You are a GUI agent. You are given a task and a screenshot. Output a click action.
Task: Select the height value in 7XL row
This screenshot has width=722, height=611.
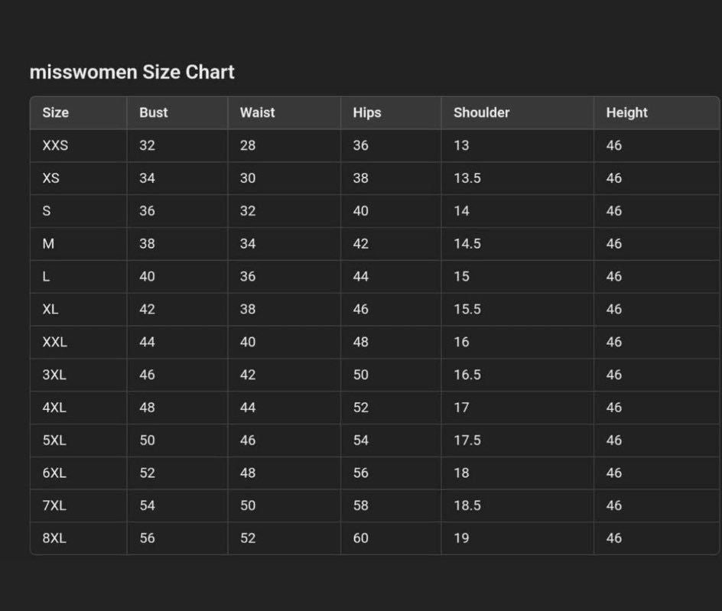pos(613,505)
